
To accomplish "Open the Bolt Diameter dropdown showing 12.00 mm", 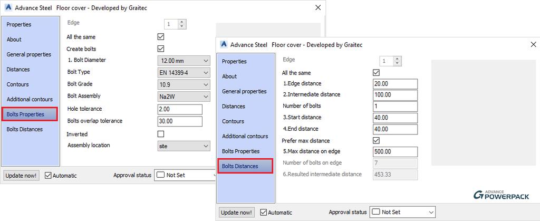I will click(x=184, y=61).
